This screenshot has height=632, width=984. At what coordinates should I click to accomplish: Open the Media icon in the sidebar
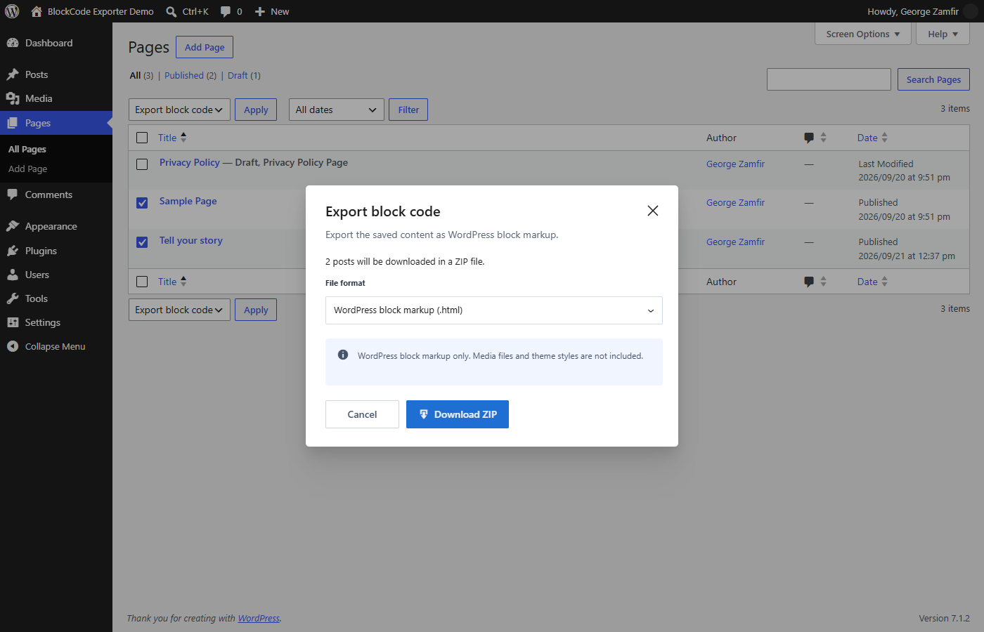(13, 98)
